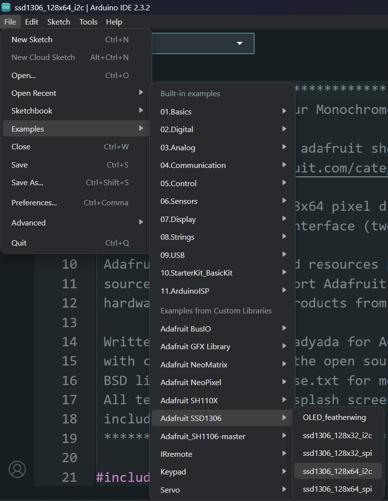388x501 pixels.
Task: Expand 05.Control examples
Action: (x=222, y=183)
